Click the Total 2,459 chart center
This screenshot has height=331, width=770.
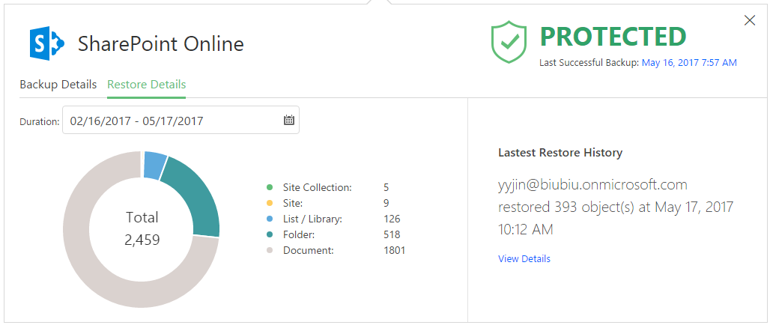142,228
